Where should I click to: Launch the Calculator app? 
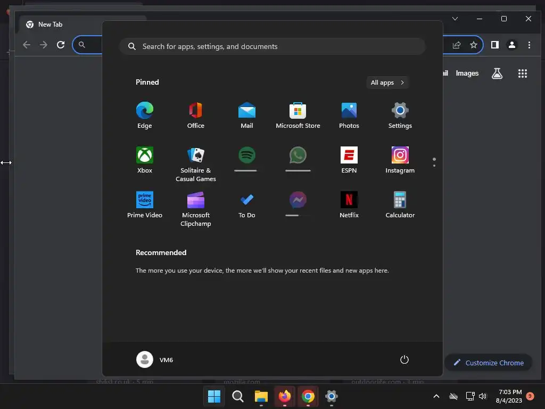400,205
